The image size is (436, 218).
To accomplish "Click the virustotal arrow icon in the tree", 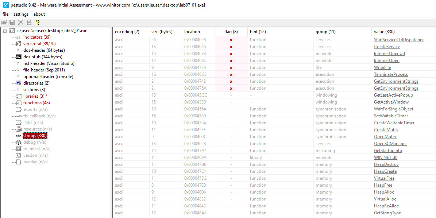I will tap(18, 44).
